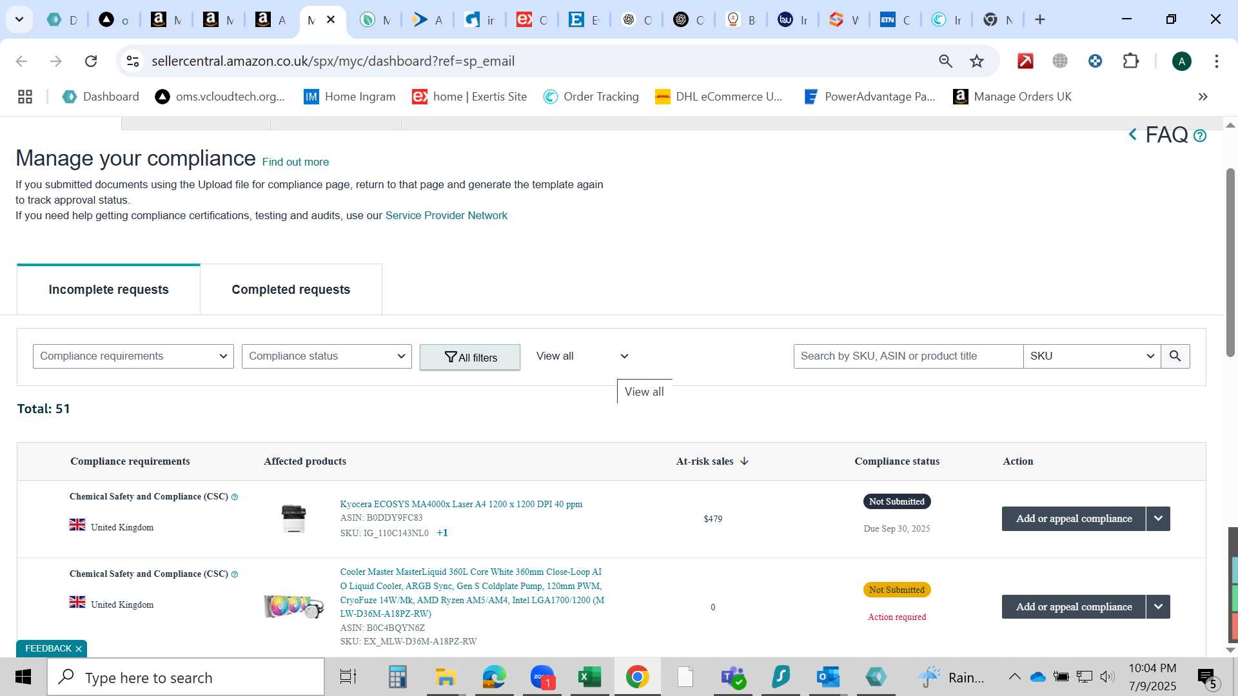Click the FEEDBACK button

(x=48, y=648)
